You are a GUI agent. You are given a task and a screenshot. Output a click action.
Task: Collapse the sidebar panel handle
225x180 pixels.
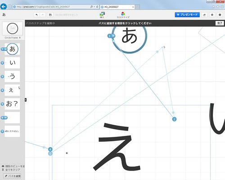(x=26, y=100)
